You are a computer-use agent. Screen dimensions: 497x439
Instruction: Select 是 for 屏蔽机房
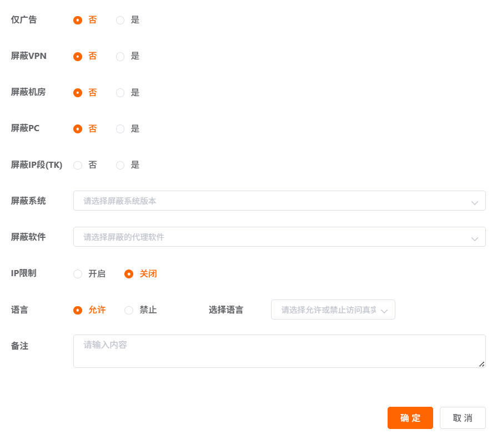(x=120, y=93)
